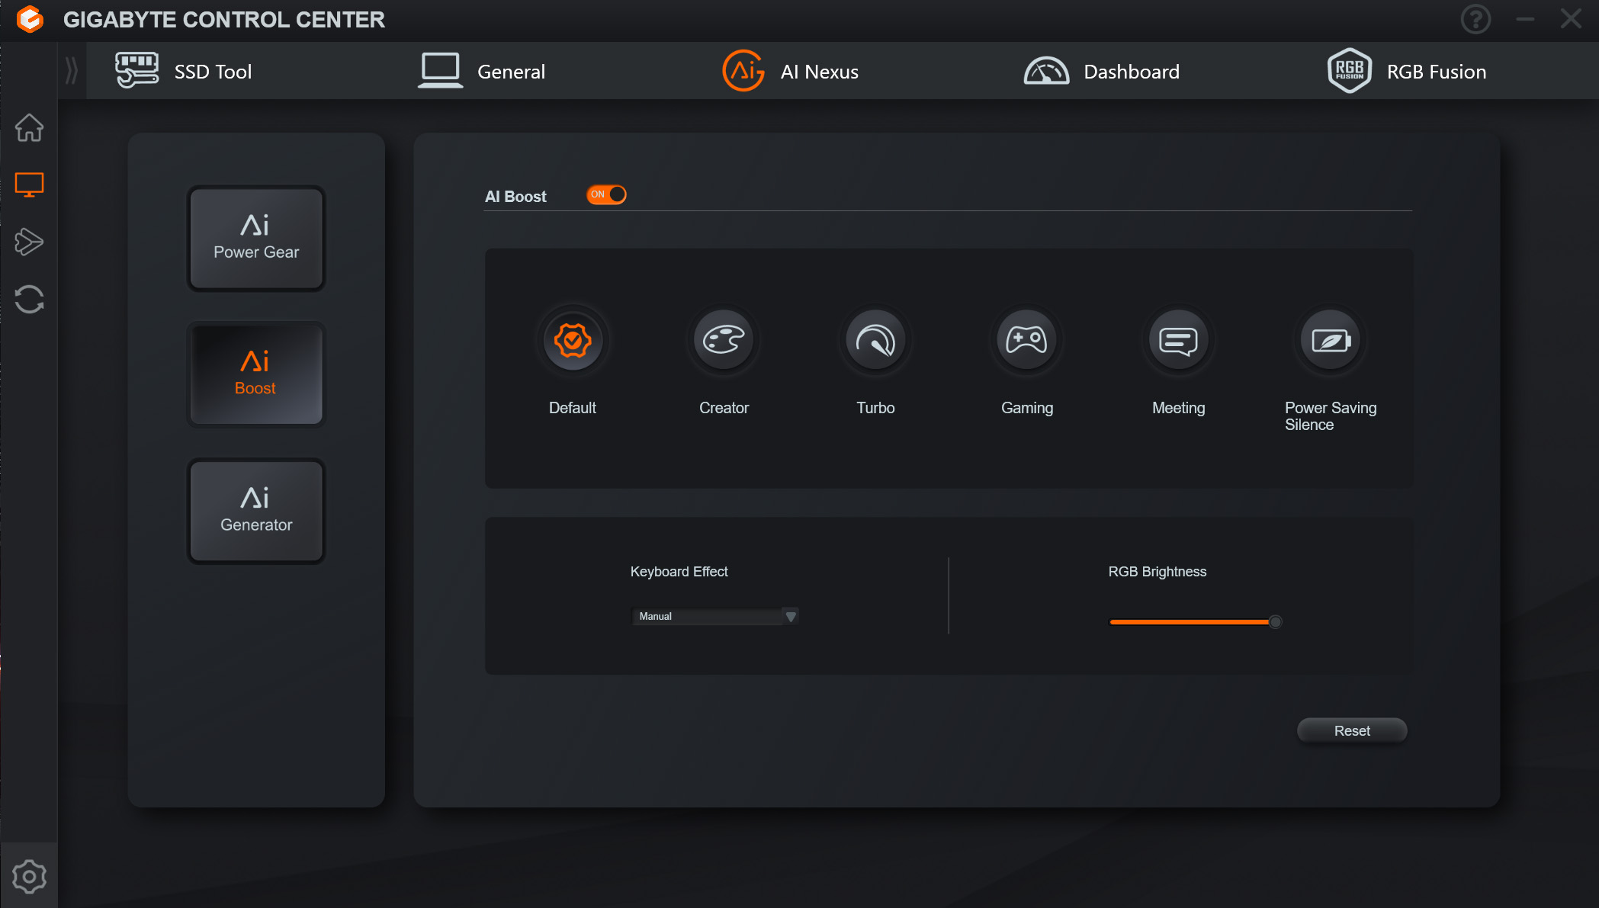Screen dimensions: 1599x908
Task: Select Power Saving Silence battery icon
Action: tap(1330, 340)
